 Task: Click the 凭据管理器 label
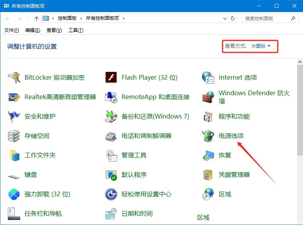tap(234, 175)
